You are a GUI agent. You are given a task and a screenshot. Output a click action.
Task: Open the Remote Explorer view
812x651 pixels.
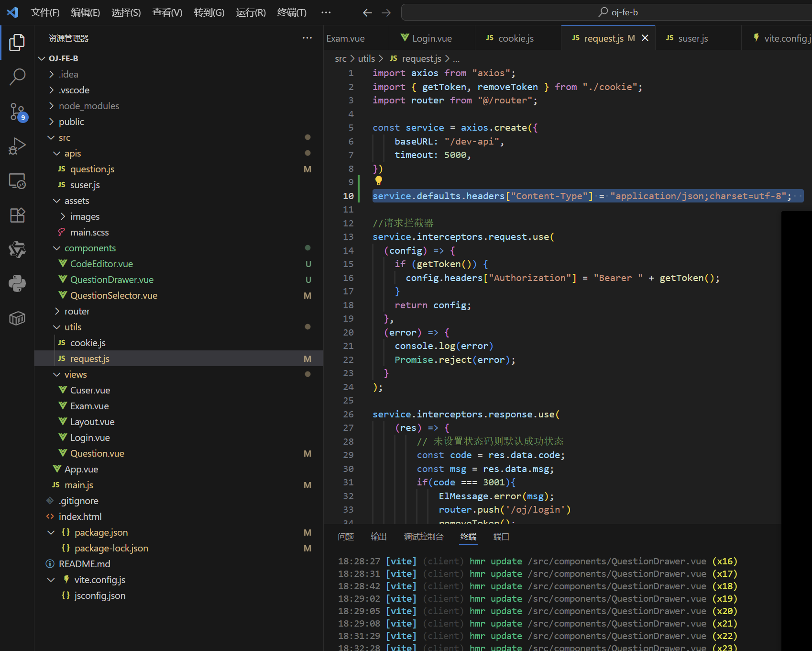(x=17, y=181)
